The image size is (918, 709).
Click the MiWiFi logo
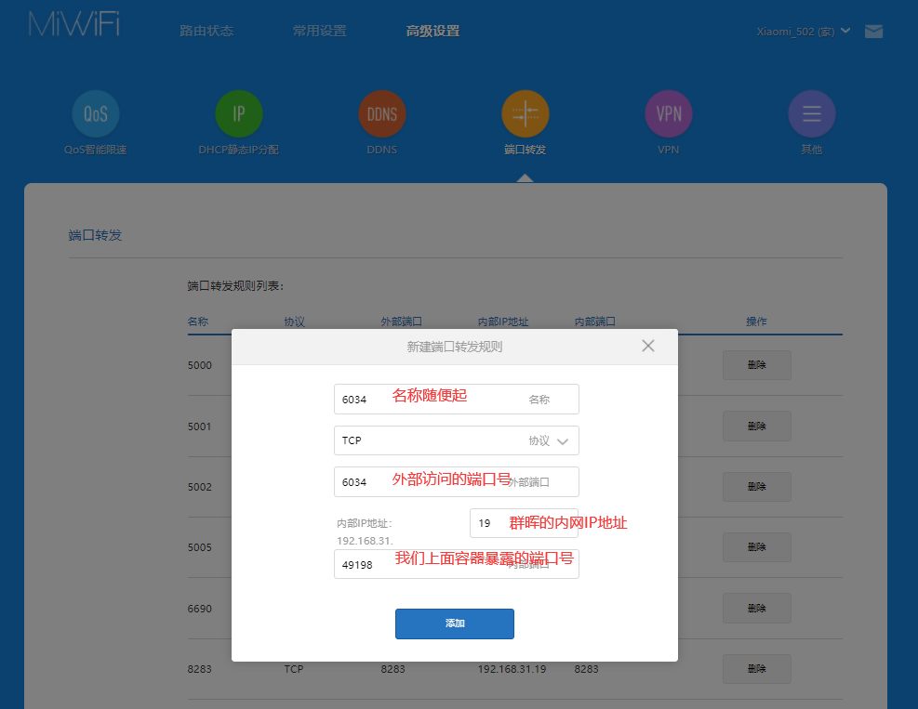click(x=74, y=26)
